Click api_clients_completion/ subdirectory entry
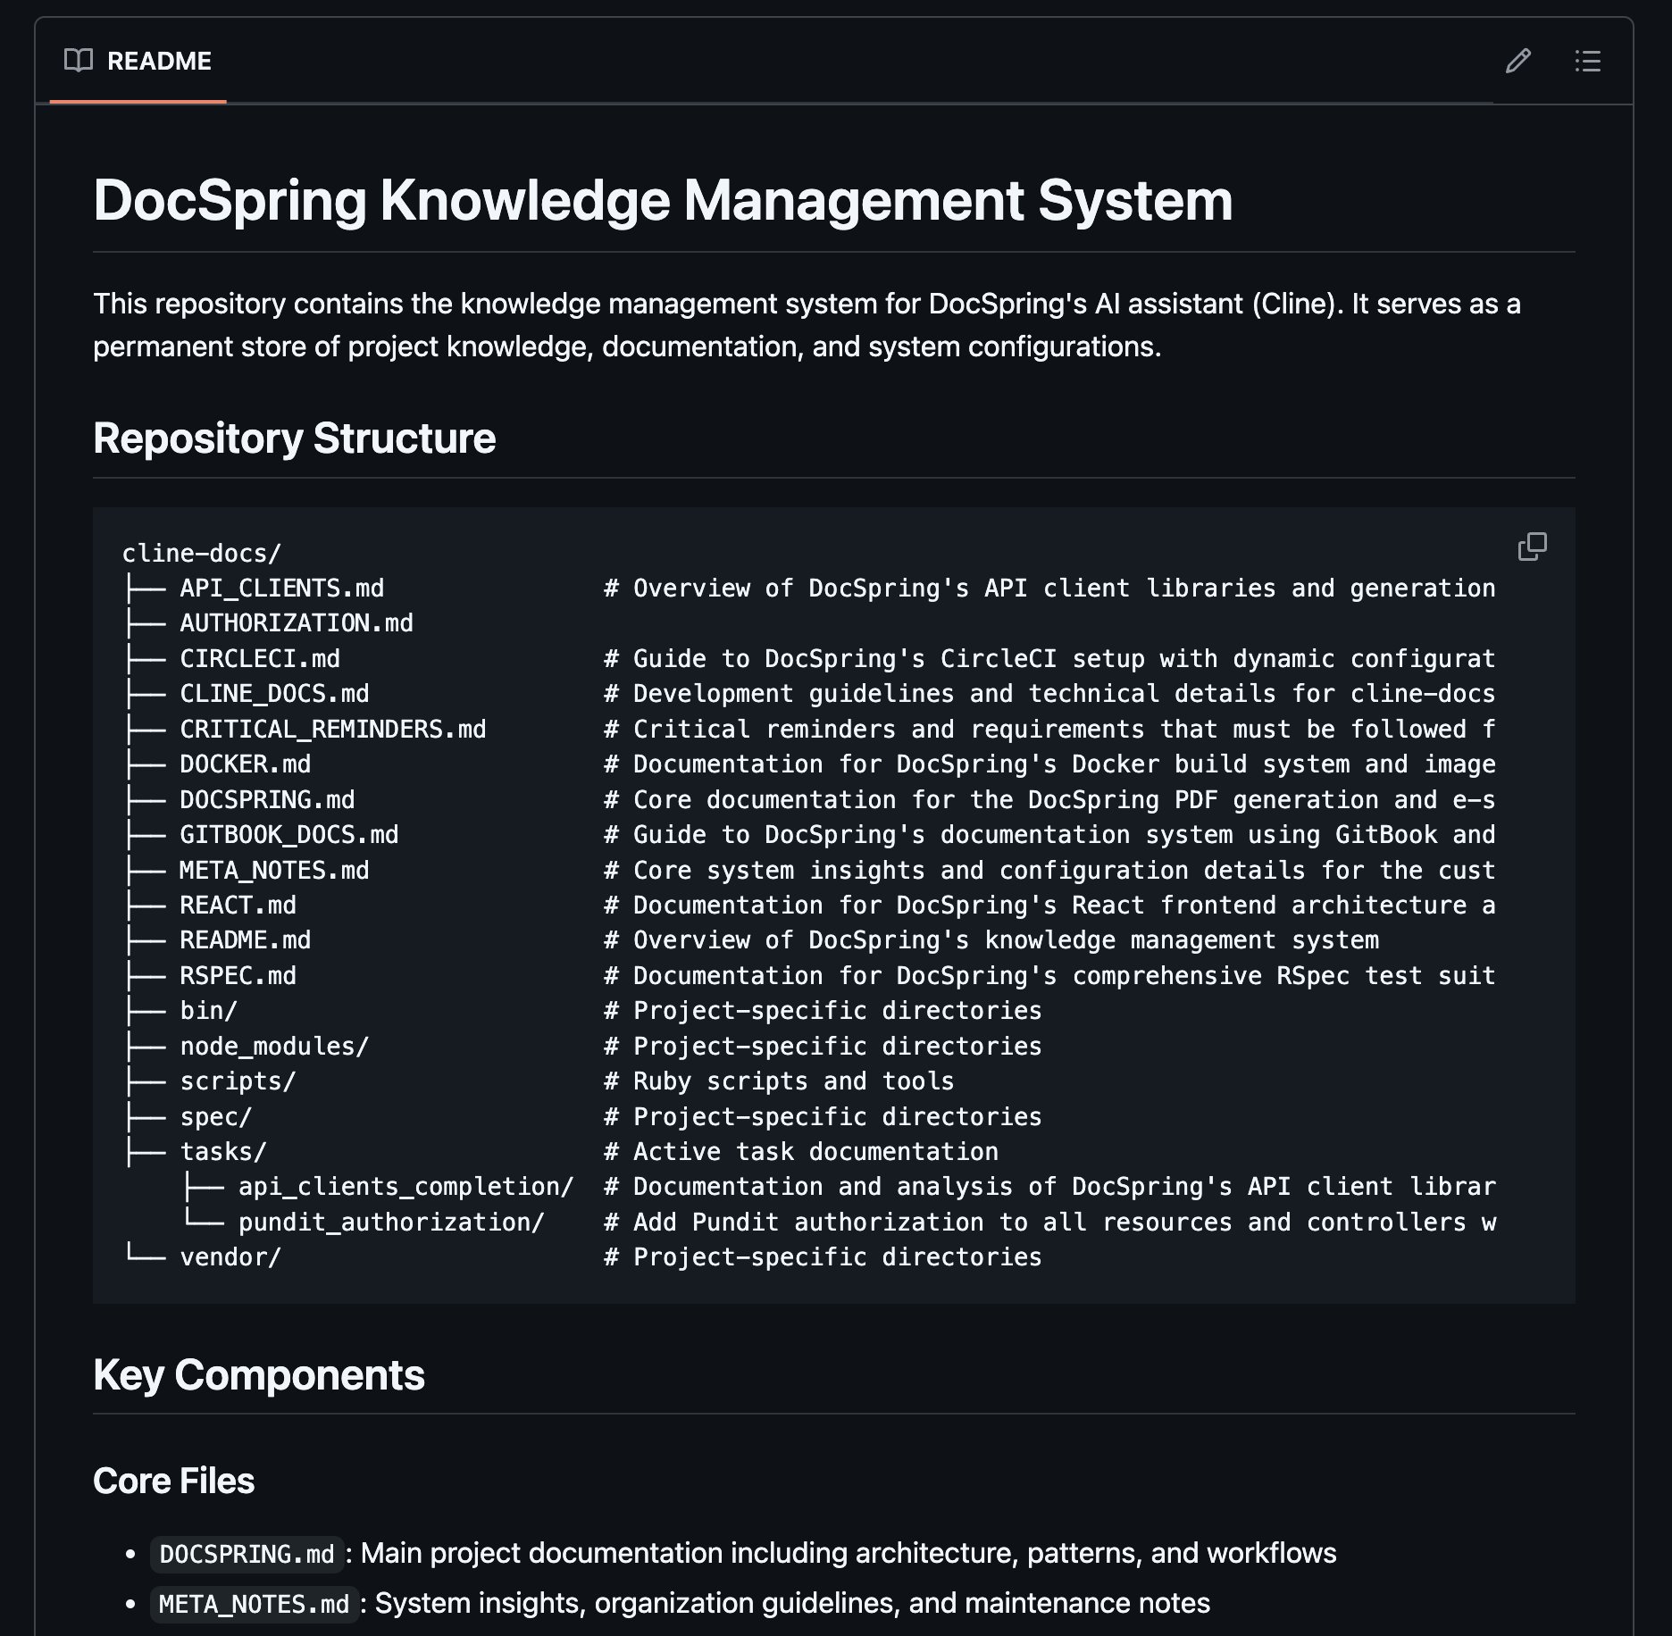 pyautogui.click(x=406, y=1187)
